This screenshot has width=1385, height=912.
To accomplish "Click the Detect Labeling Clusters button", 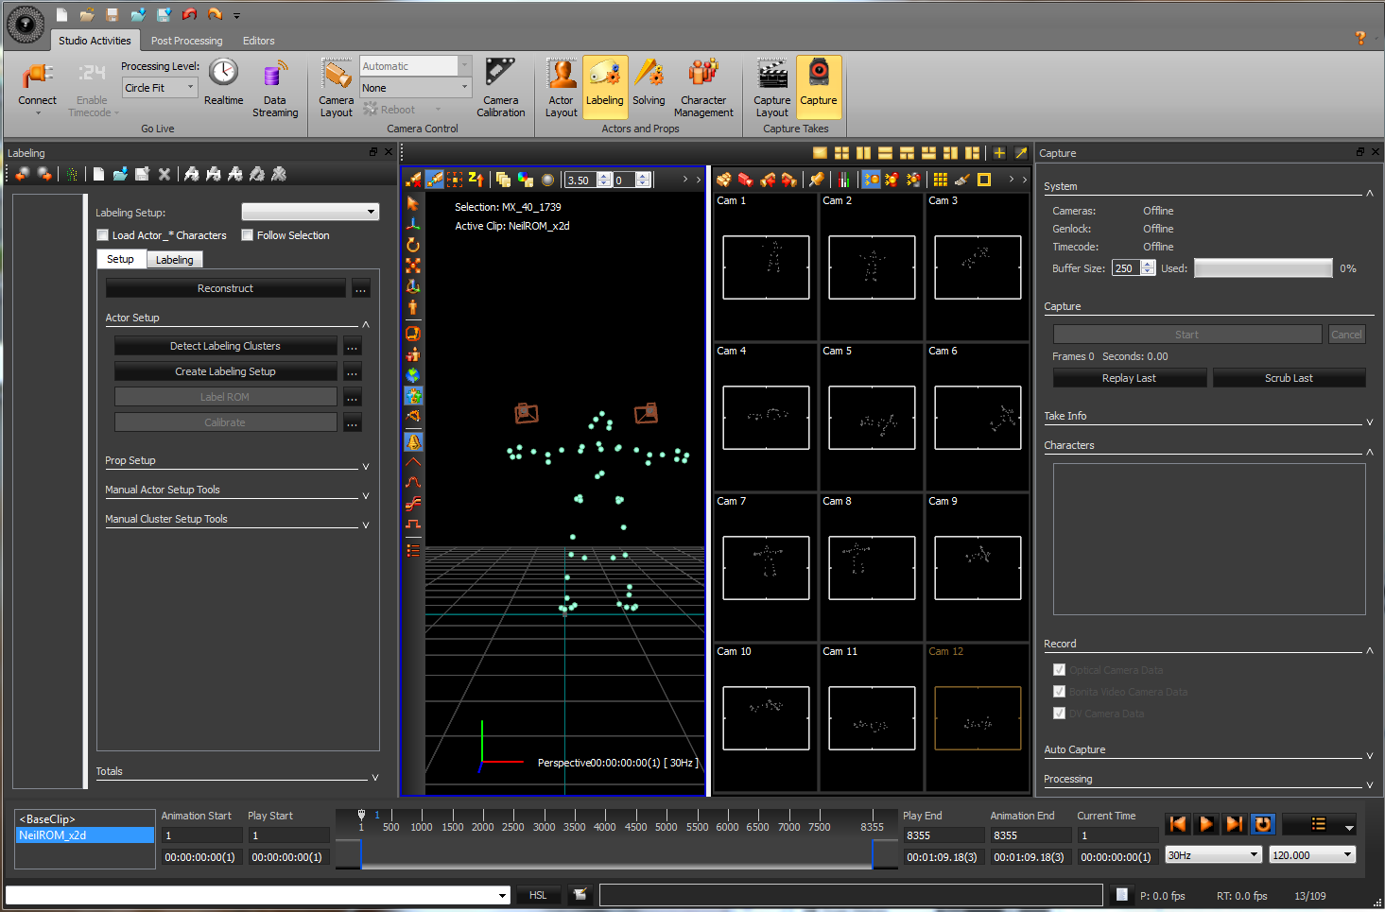I will coord(225,346).
